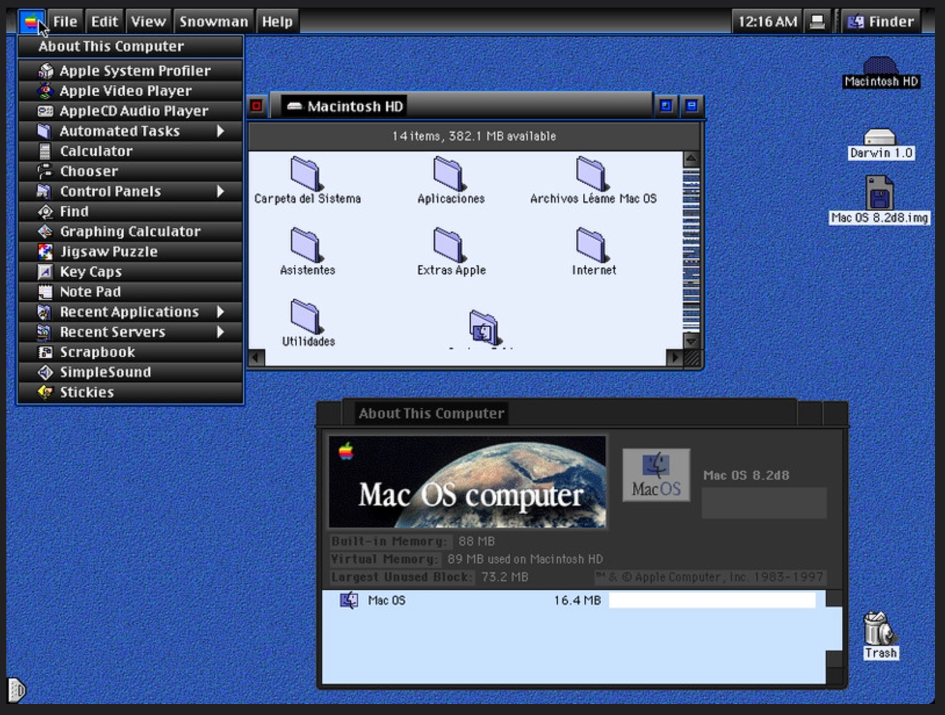Open the Edit menu

104,22
